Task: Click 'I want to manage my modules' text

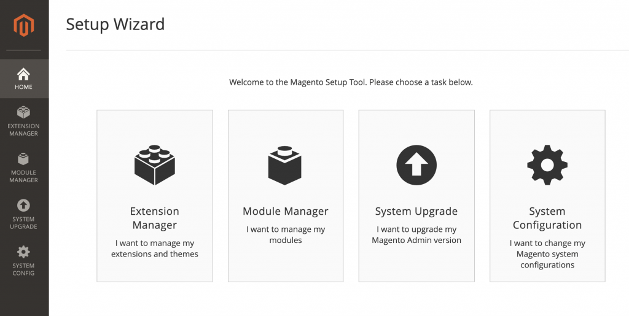Action: point(285,234)
